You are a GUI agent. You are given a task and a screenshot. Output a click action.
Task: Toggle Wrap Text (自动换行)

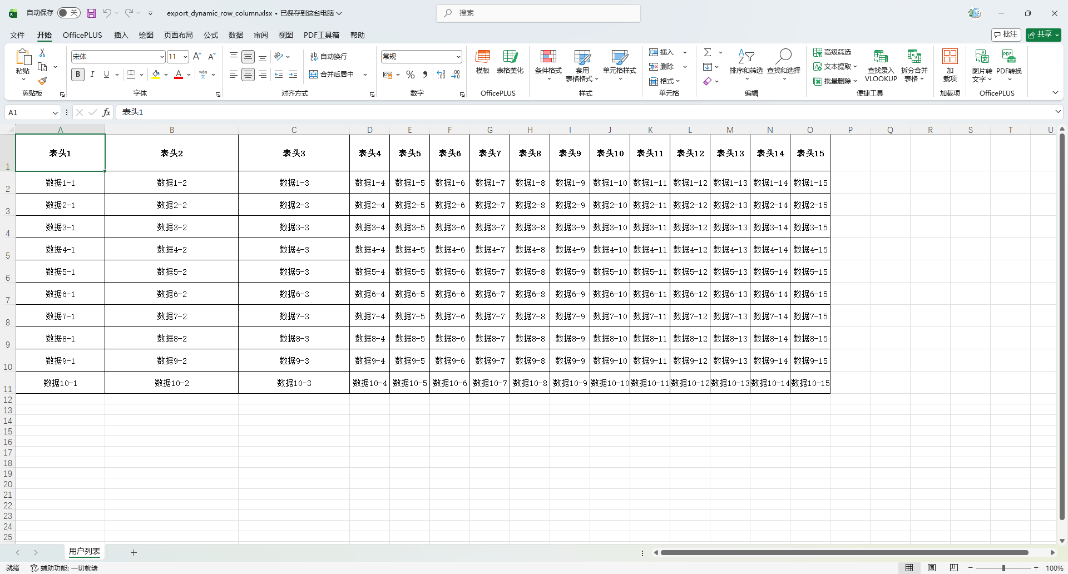pos(328,57)
